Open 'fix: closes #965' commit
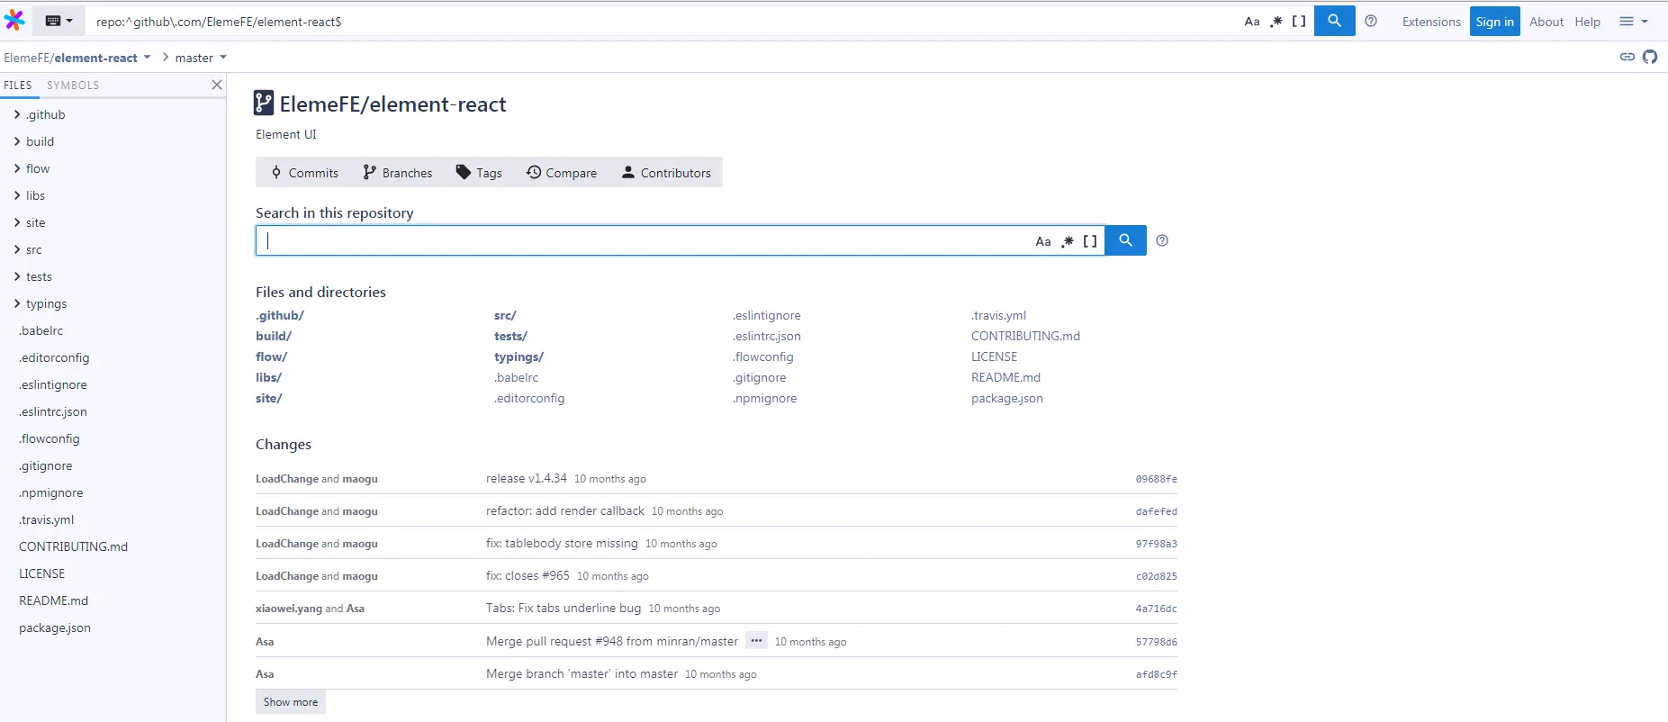This screenshot has width=1668, height=722. (527, 575)
